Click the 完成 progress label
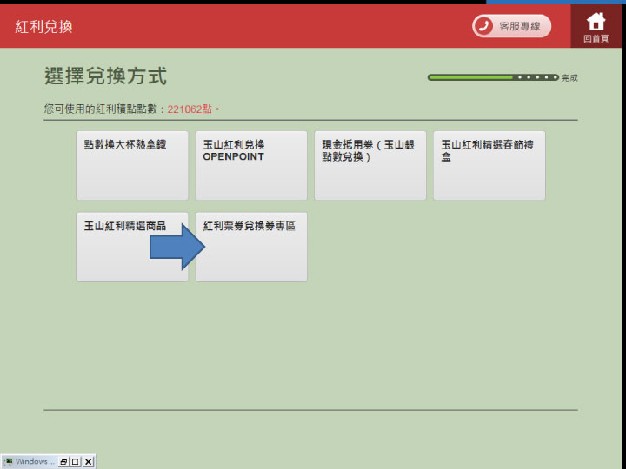 tap(569, 78)
